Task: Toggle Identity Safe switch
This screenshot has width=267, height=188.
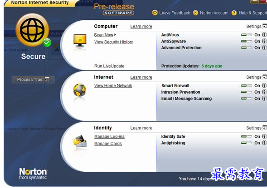Action: click(247, 136)
